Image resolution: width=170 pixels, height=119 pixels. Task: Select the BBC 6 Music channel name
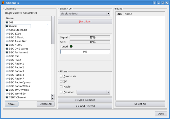[x=16, y=37]
